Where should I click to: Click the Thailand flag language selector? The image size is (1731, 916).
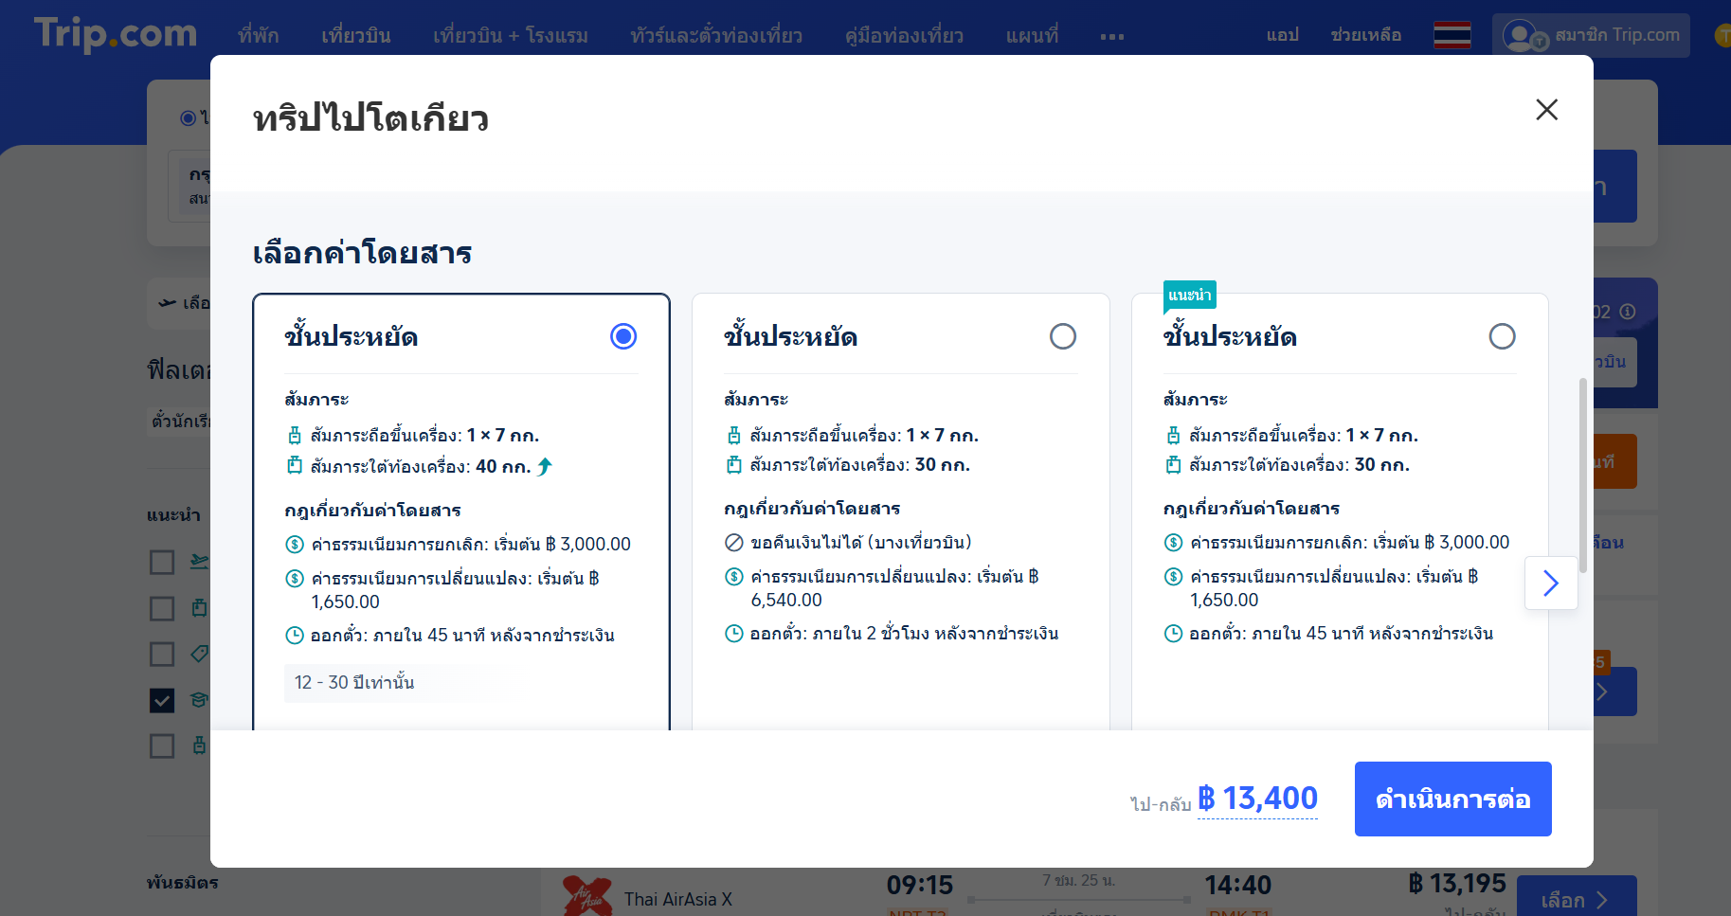pyautogui.click(x=1452, y=36)
